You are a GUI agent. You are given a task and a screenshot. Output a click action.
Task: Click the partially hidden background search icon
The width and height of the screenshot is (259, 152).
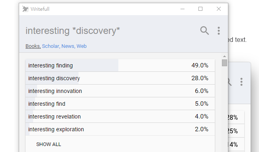tap(230, 82)
